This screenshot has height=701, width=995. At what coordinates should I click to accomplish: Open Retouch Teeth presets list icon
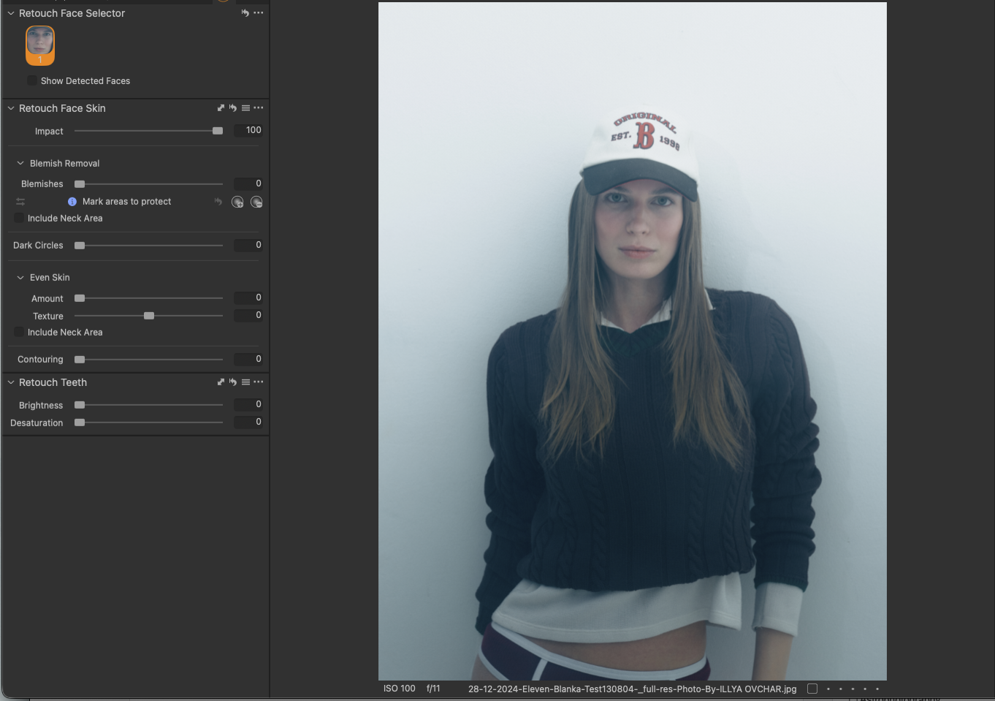pos(245,382)
